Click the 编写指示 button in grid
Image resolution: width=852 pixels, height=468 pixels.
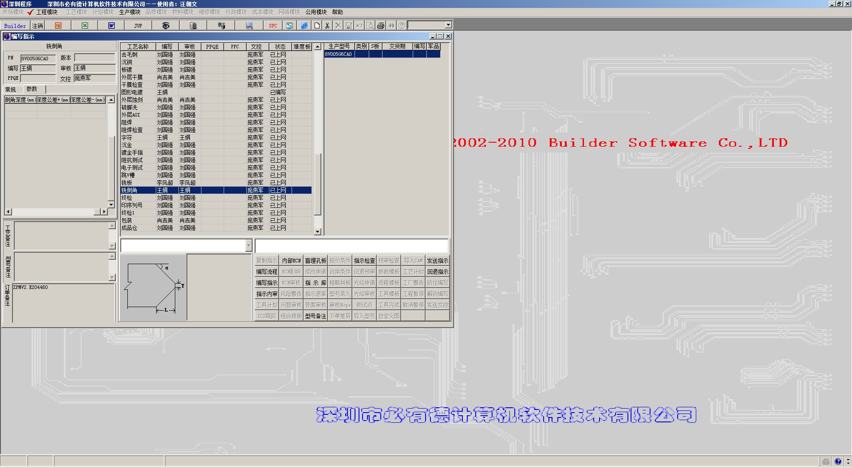click(x=267, y=283)
